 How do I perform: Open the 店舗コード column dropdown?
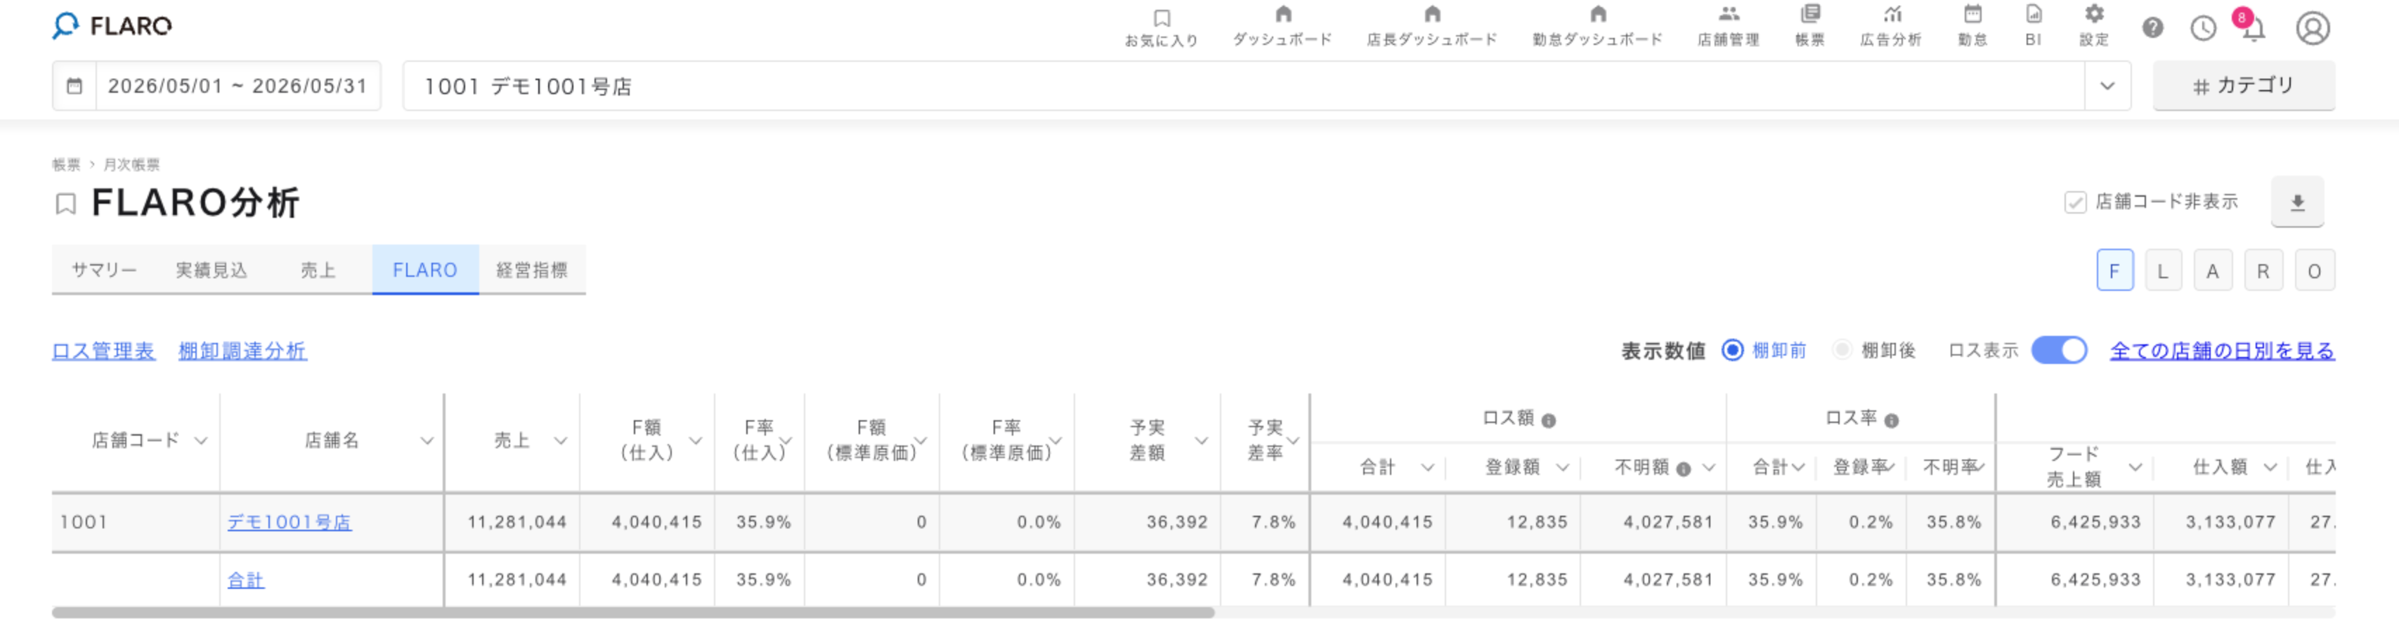201,441
